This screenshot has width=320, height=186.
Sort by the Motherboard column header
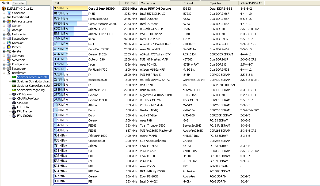pos(159,3)
